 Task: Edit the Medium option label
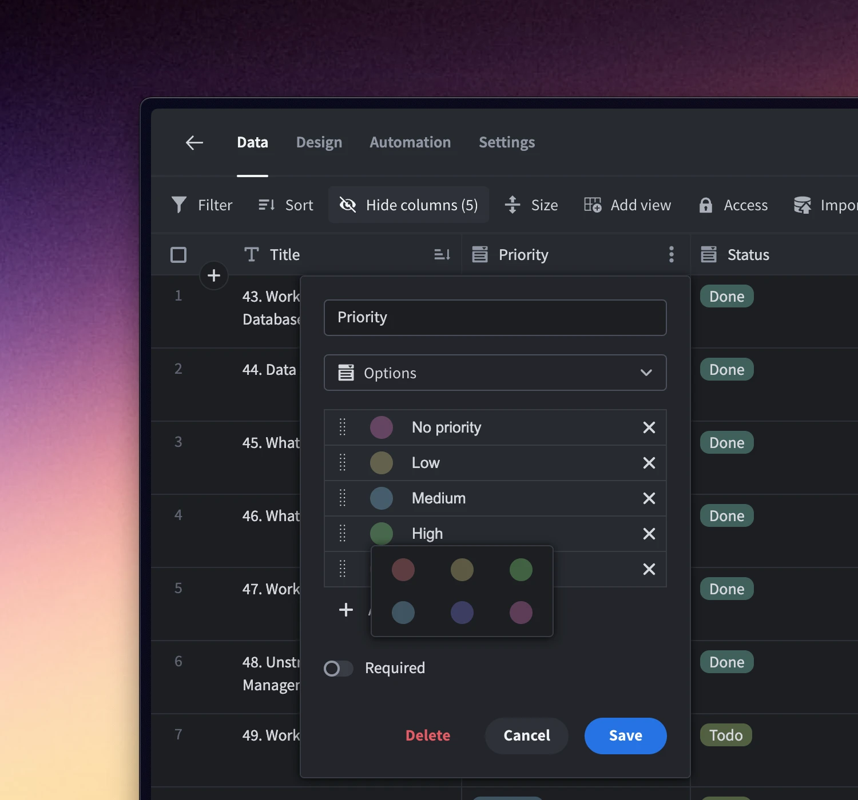pos(439,498)
